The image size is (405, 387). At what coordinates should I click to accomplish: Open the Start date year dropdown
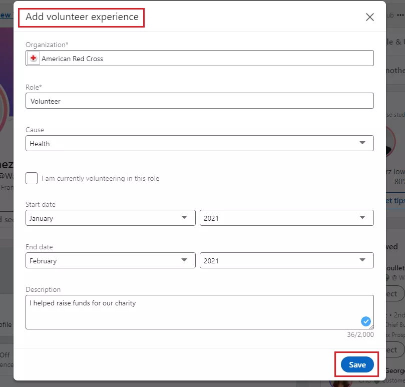click(x=286, y=218)
